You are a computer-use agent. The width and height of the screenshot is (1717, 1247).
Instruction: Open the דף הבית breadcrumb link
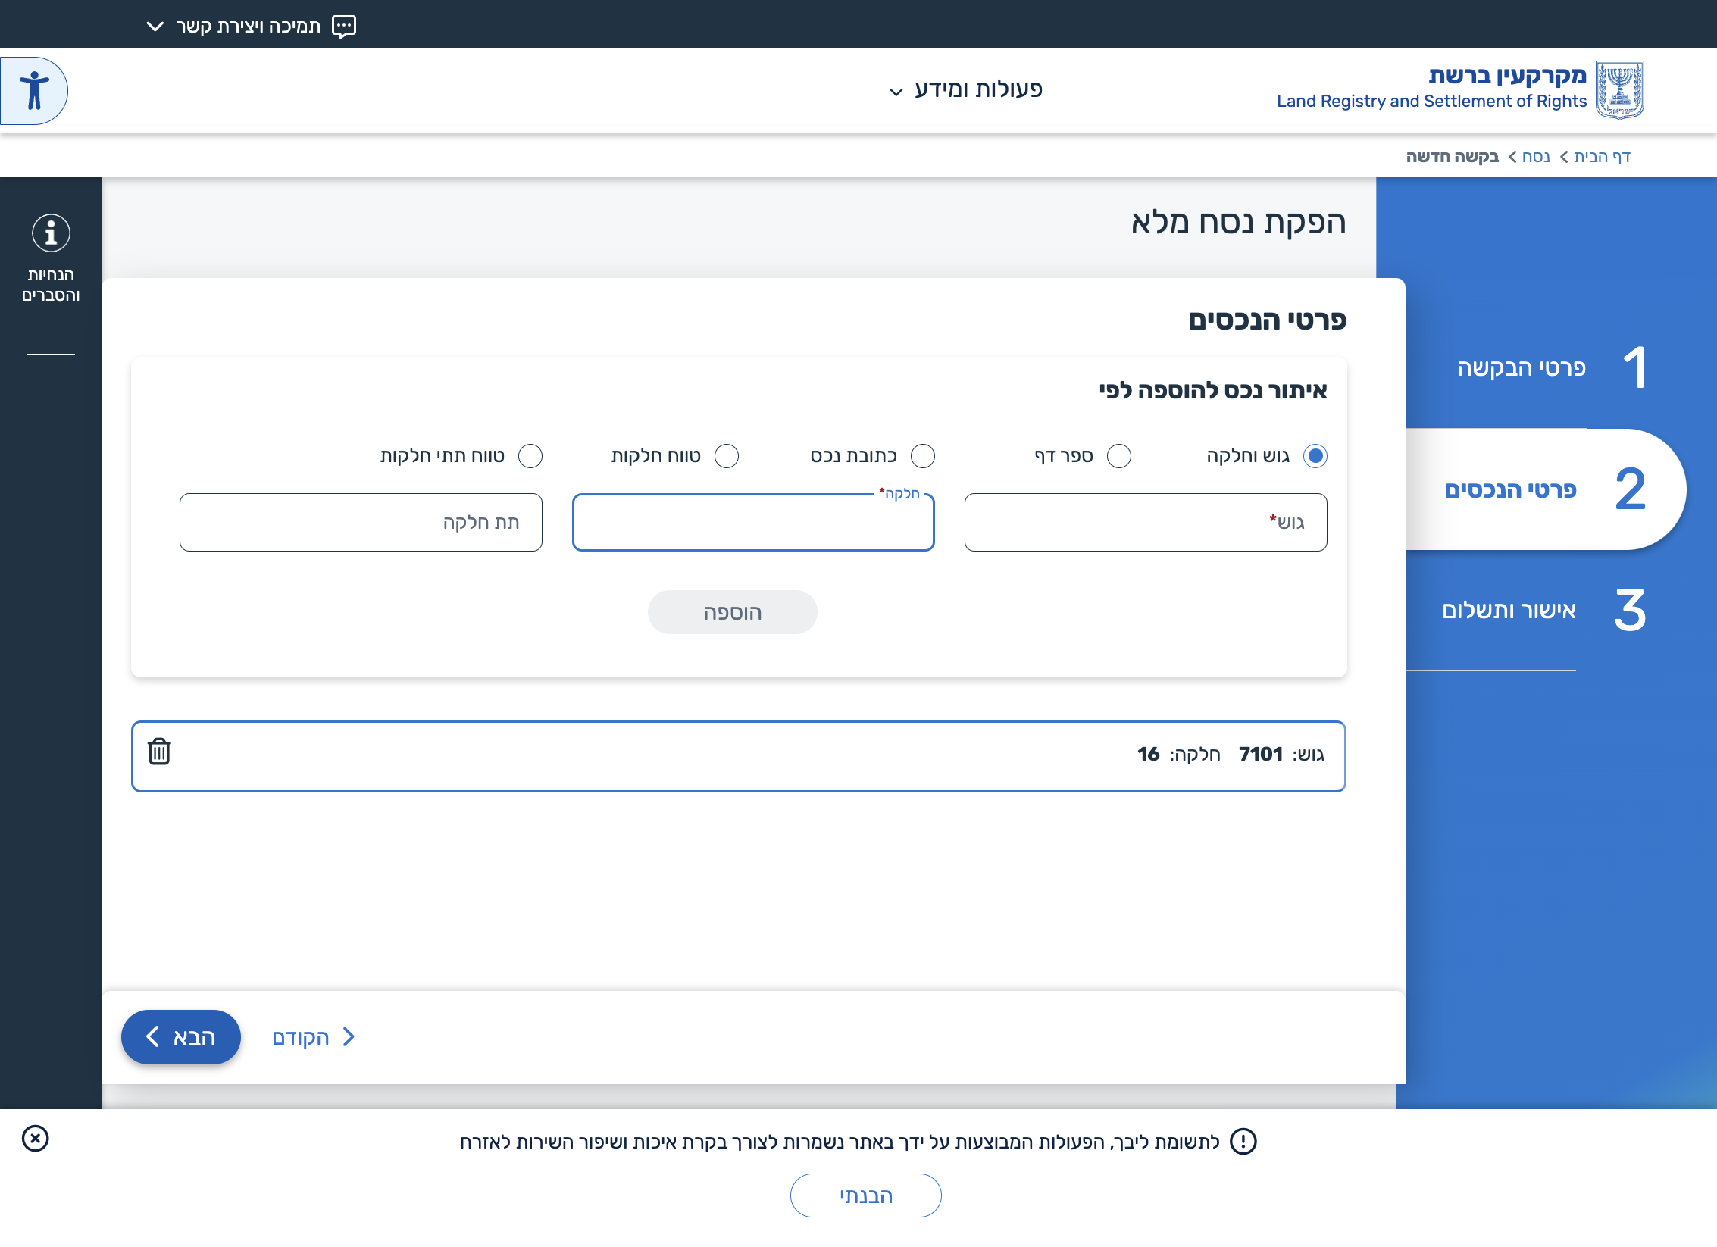tap(1603, 156)
